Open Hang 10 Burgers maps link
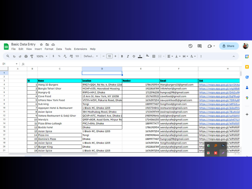Viewport: 252px width, 189px height. coord(219,85)
